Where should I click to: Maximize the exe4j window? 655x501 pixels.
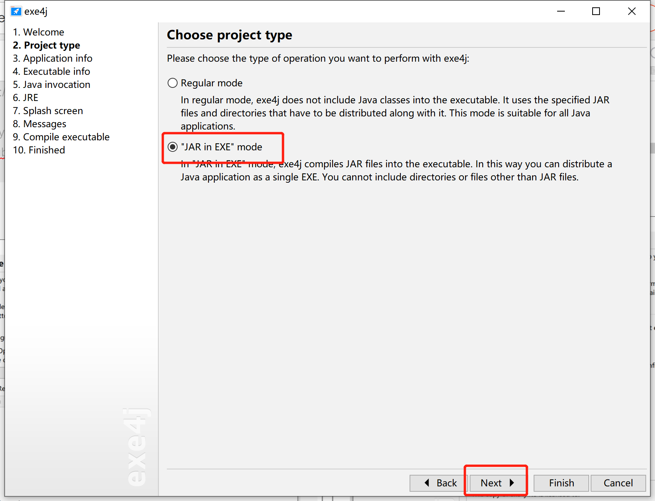click(x=596, y=11)
